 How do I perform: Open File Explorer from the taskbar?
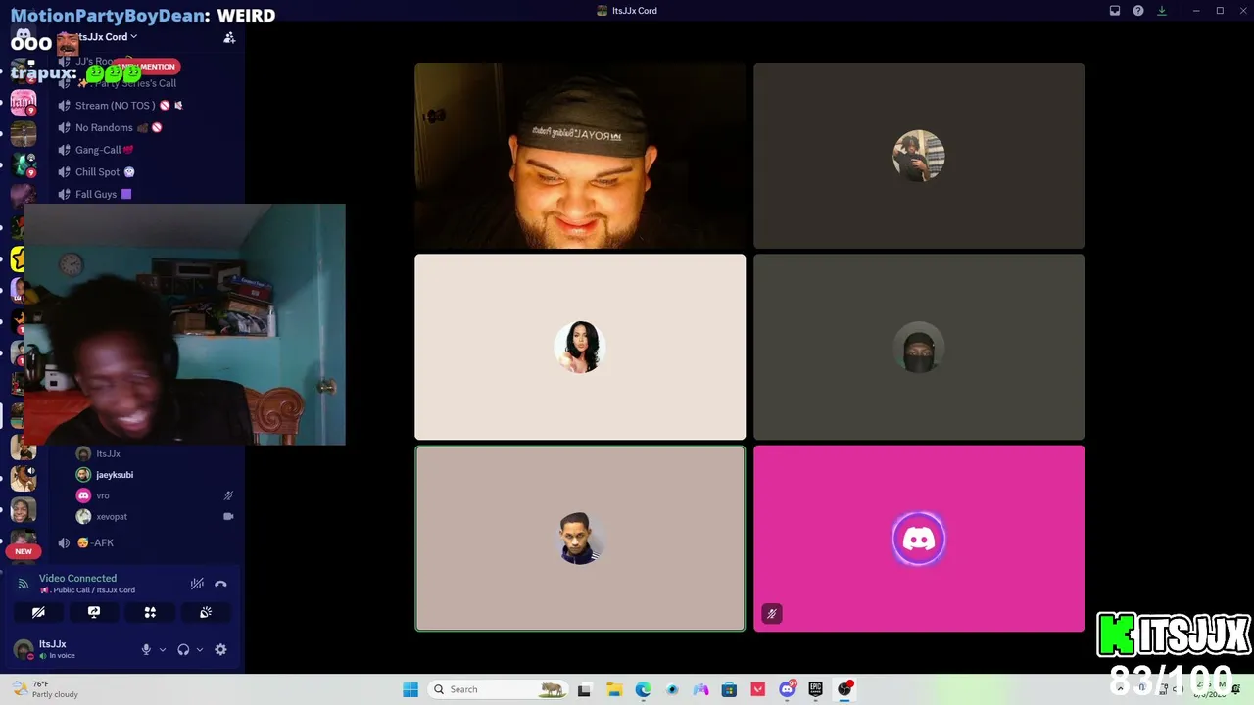(614, 689)
